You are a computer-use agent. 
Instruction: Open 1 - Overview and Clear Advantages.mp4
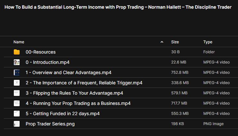point(68,72)
